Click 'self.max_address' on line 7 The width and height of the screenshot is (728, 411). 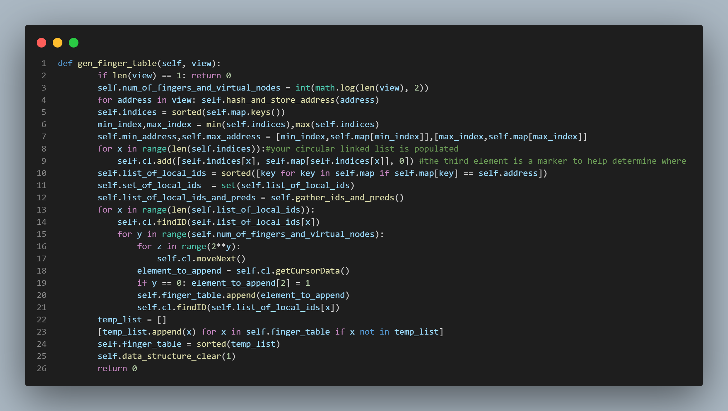tap(221, 136)
